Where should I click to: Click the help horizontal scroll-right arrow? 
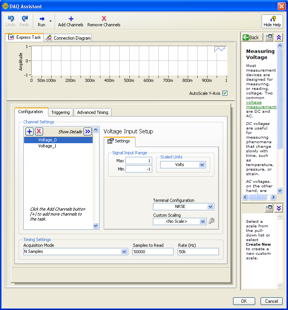point(273,197)
